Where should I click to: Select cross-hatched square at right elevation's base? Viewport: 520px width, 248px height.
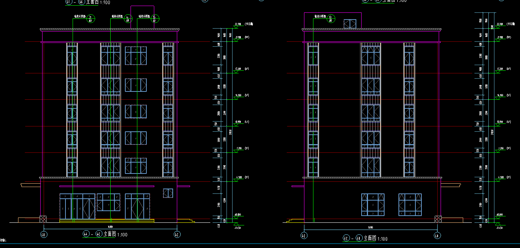pos(438,219)
